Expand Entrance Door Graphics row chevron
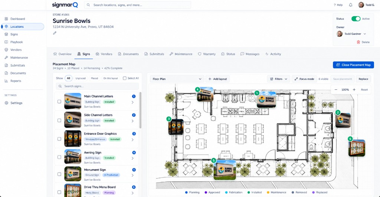The width and height of the screenshot is (380, 197). point(132,140)
